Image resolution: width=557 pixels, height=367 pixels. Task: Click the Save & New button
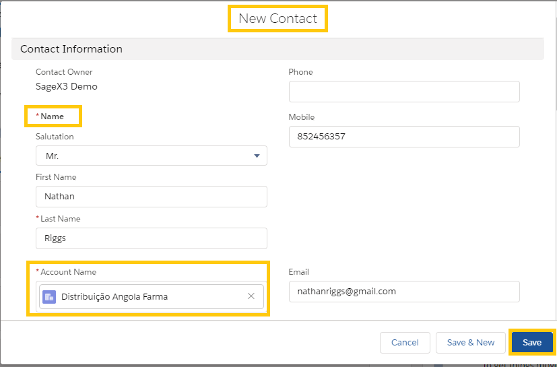471,343
